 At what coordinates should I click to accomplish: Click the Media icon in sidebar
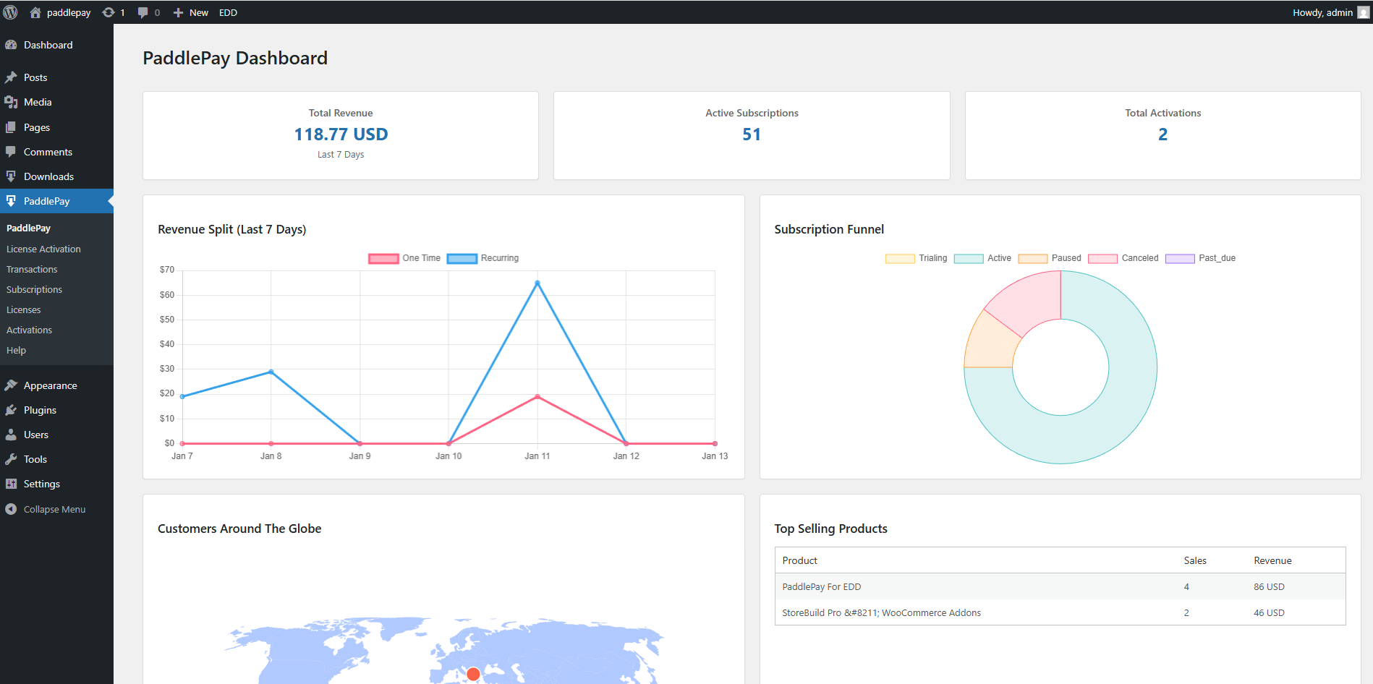[x=11, y=102]
